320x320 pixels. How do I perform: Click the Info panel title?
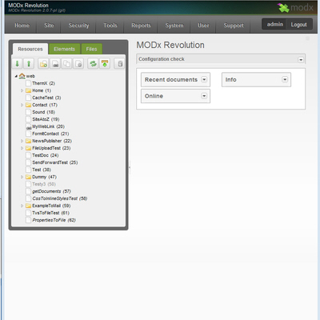(x=230, y=79)
